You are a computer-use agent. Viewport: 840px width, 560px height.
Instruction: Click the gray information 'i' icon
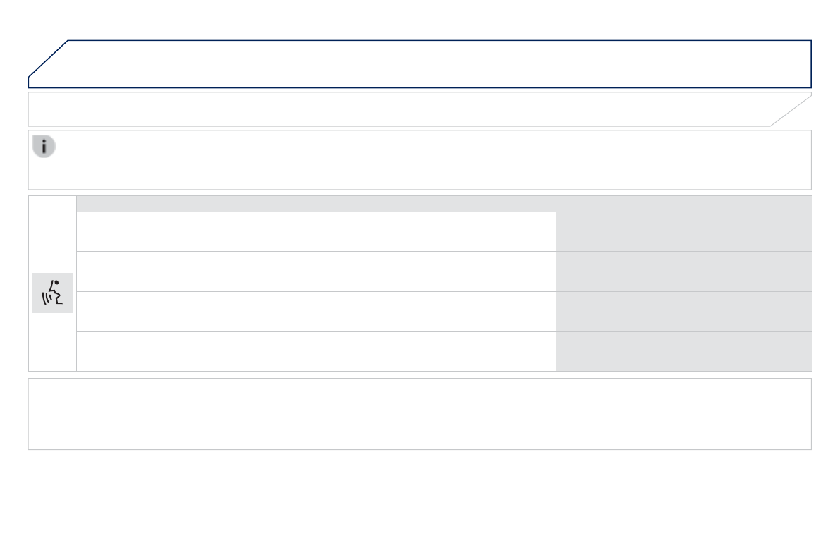pyautogui.click(x=44, y=147)
